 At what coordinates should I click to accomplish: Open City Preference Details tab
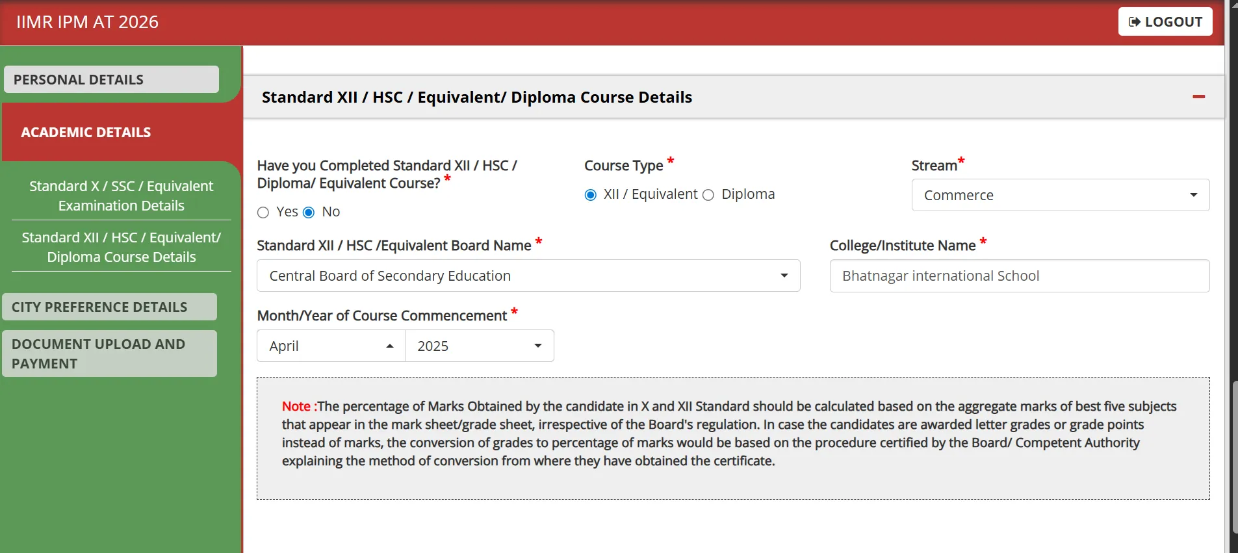click(x=109, y=307)
